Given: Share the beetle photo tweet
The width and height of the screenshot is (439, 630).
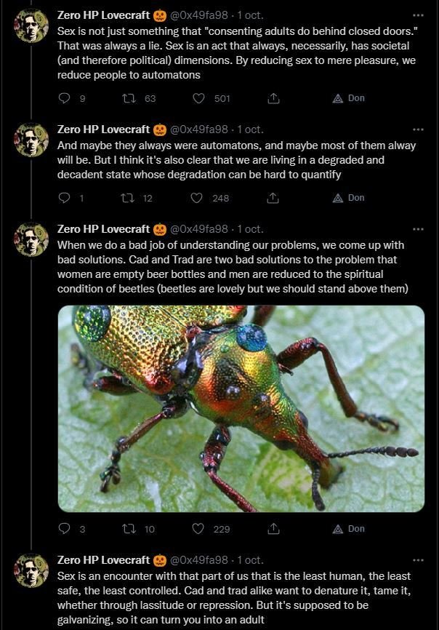Looking at the screenshot, I should click(x=274, y=529).
